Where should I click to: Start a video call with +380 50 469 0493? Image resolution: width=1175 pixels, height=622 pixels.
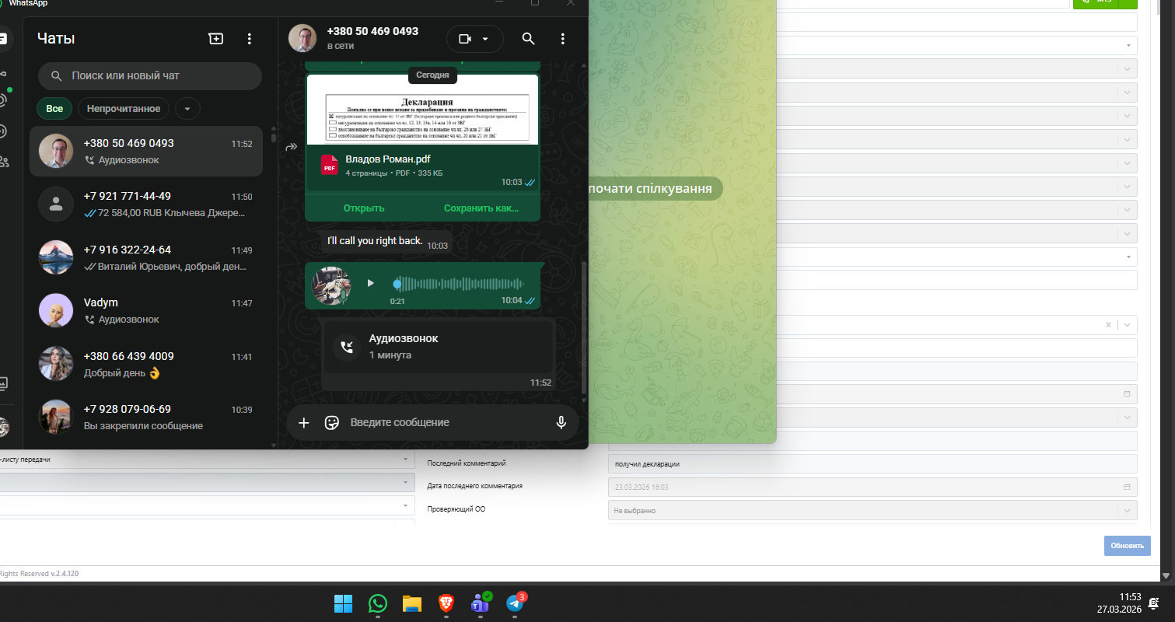[x=465, y=39]
